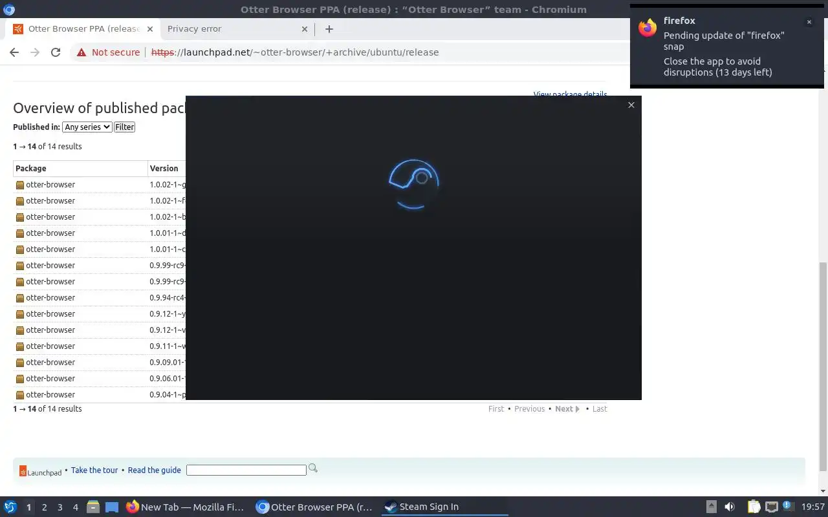Open the View package details link
The image size is (828, 517).
click(570, 94)
